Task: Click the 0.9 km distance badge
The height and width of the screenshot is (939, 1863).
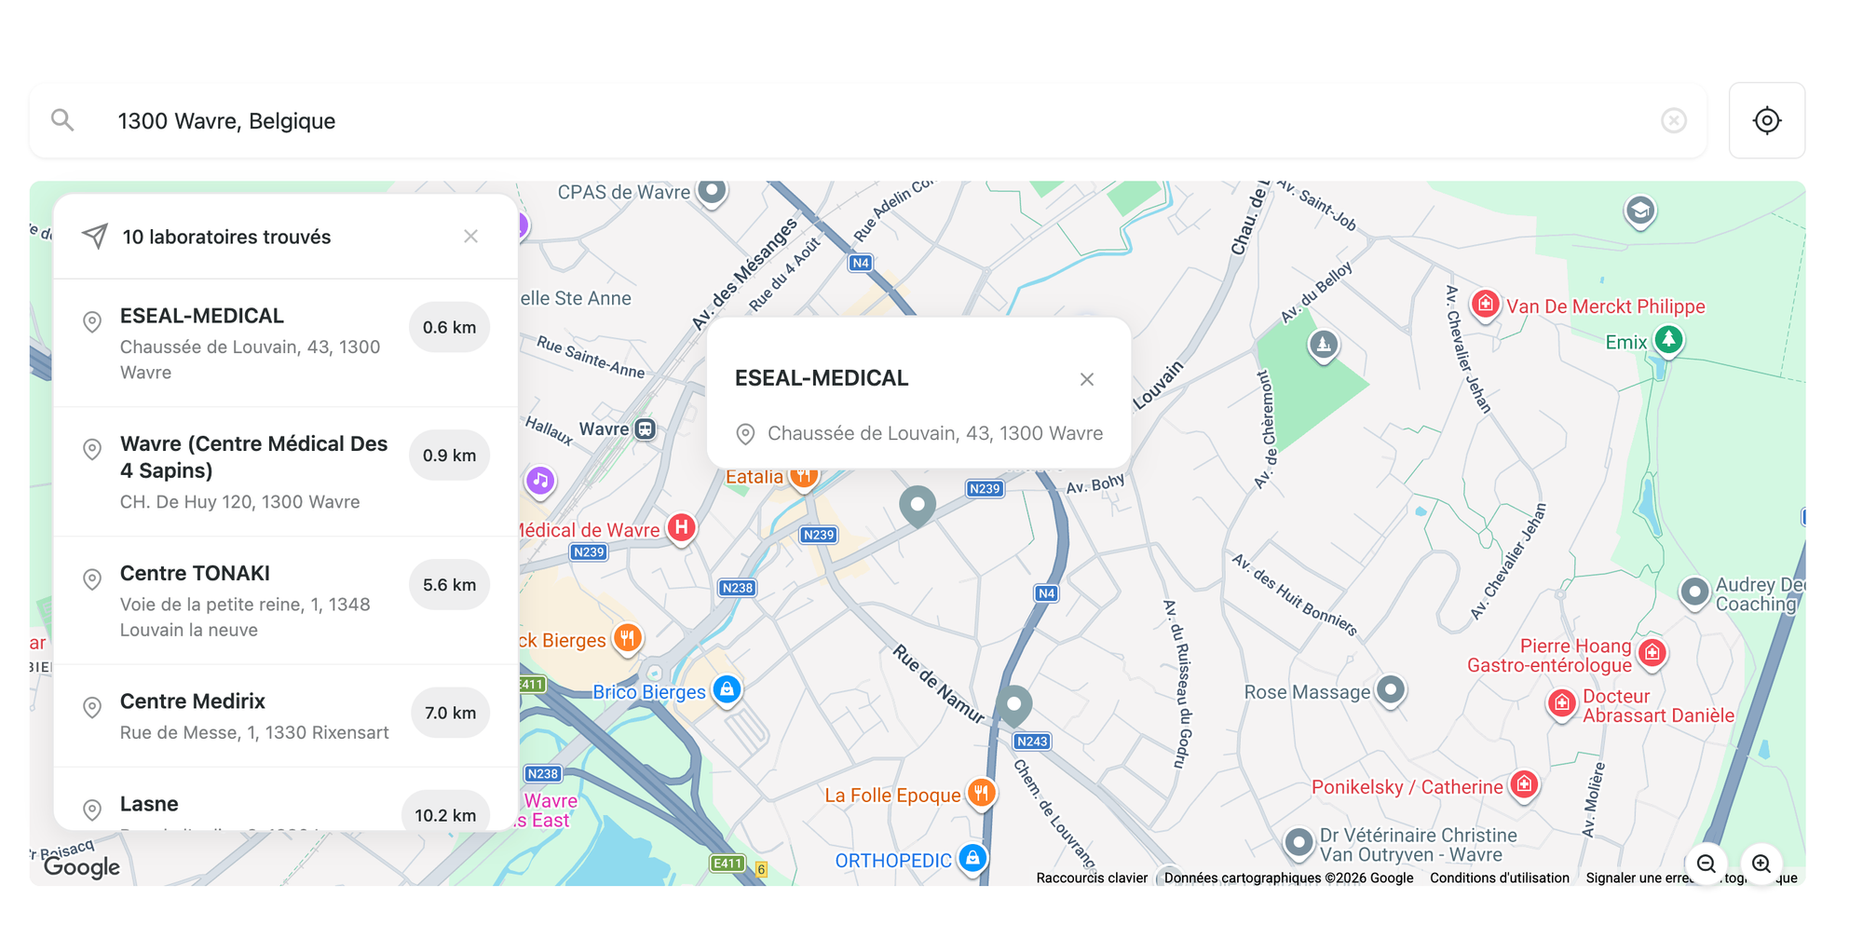Action: (449, 456)
